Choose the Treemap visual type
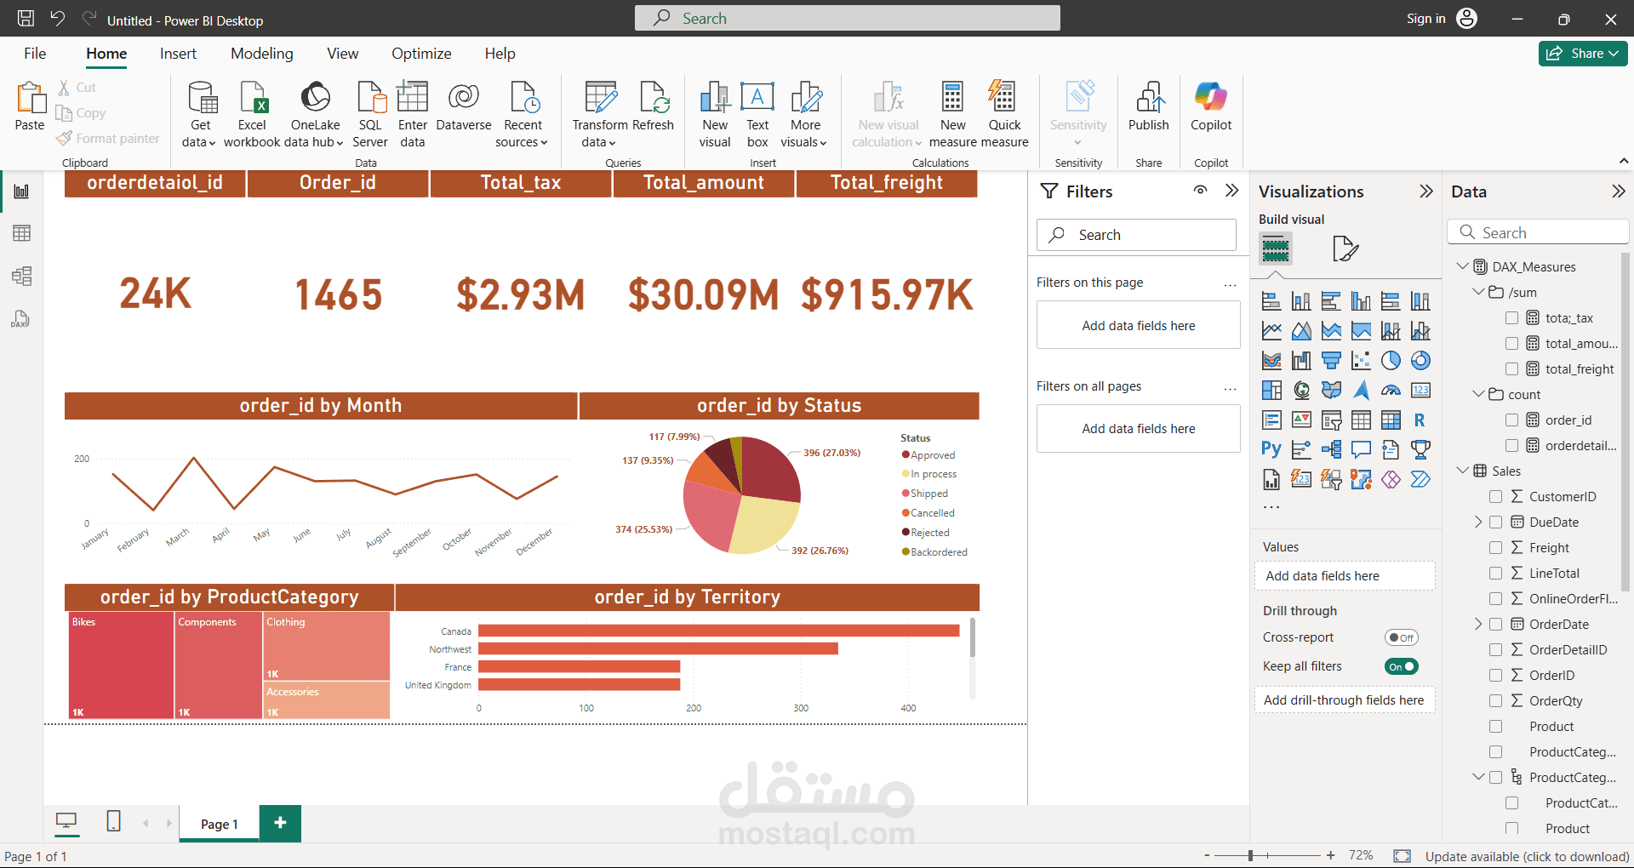 coord(1271,391)
